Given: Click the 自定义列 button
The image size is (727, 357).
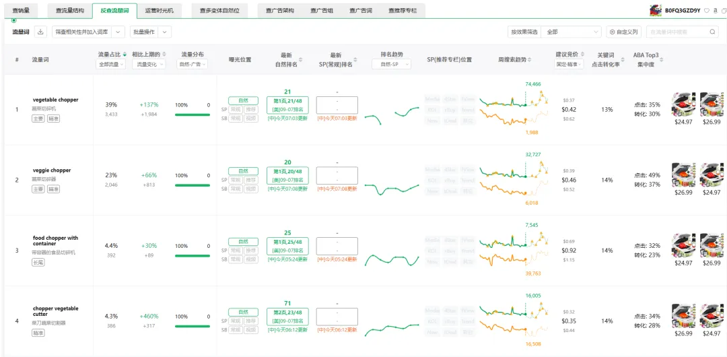Looking at the screenshot, I should tap(623, 32).
